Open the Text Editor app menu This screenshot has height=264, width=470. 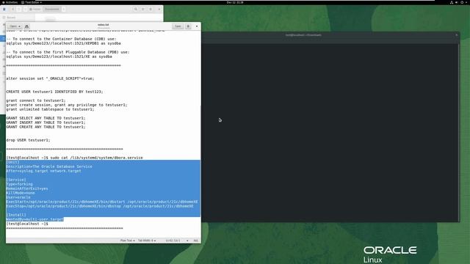click(32, 2)
